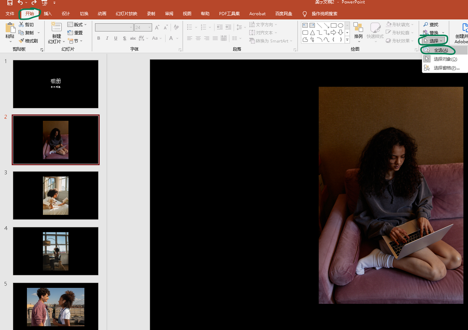Justify the paragraph text
This screenshot has height=330, width=468.
(x=215, y=38)
